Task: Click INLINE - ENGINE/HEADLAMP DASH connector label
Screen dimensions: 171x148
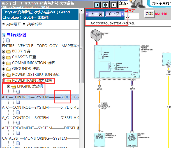Action: click(106, 106)
